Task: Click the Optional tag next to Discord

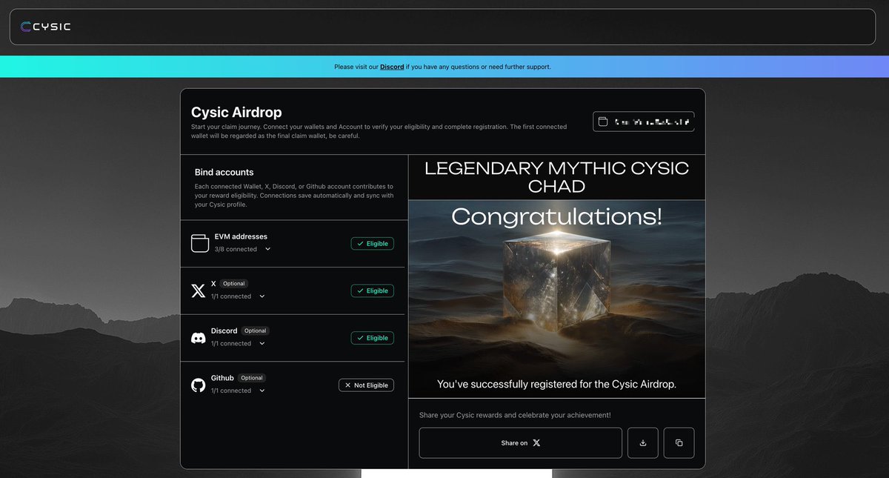Action: pos(255,331)
